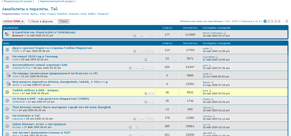Focus the Поиск в форуме search field
This screenshot has width=291, height=136.
42,21
